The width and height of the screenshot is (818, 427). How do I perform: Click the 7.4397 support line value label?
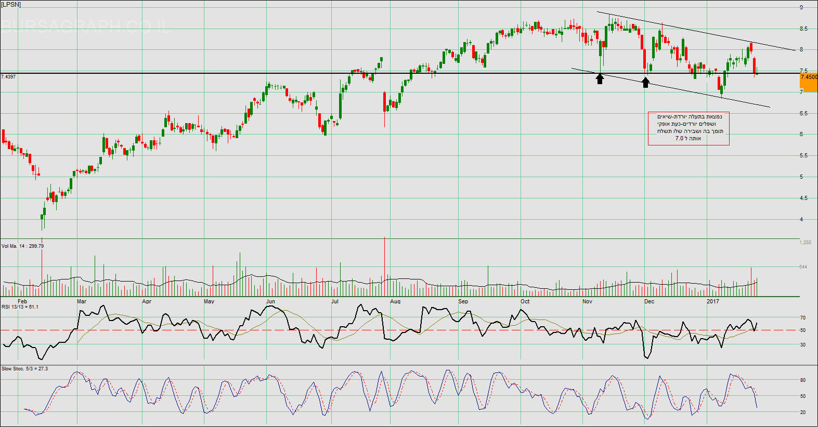coord(8,77)
